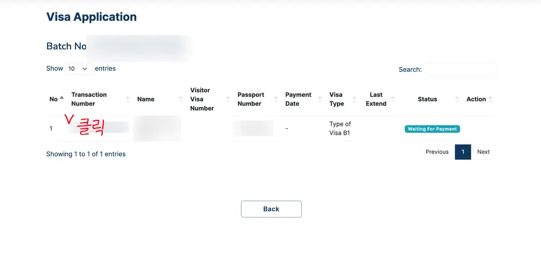Click into the Search input field
The height and width of the screenshot is (258, 541).
pos(460,70)
